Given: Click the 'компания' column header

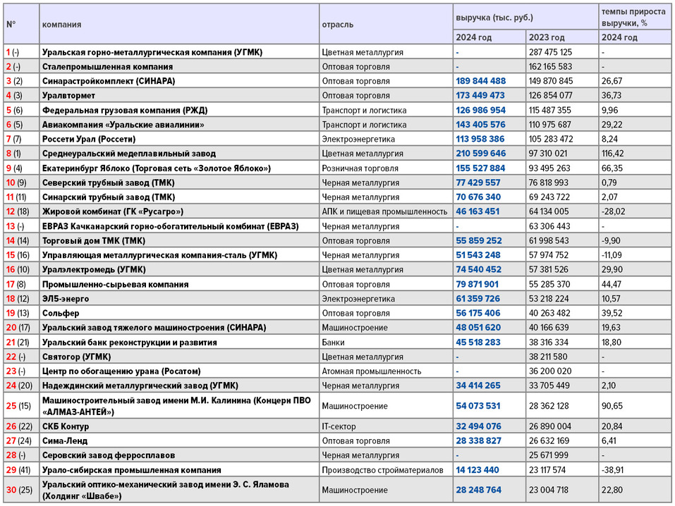Looking at the screenshot, I should point(61,25).
